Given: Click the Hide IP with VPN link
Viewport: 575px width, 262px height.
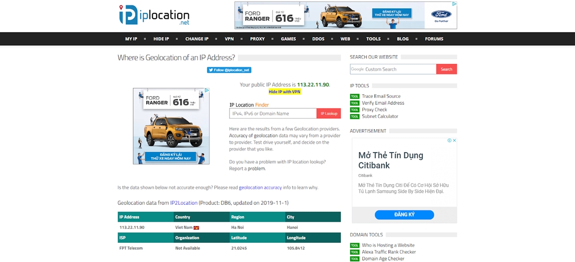Looking at the screenshot, I should point(285,91).
